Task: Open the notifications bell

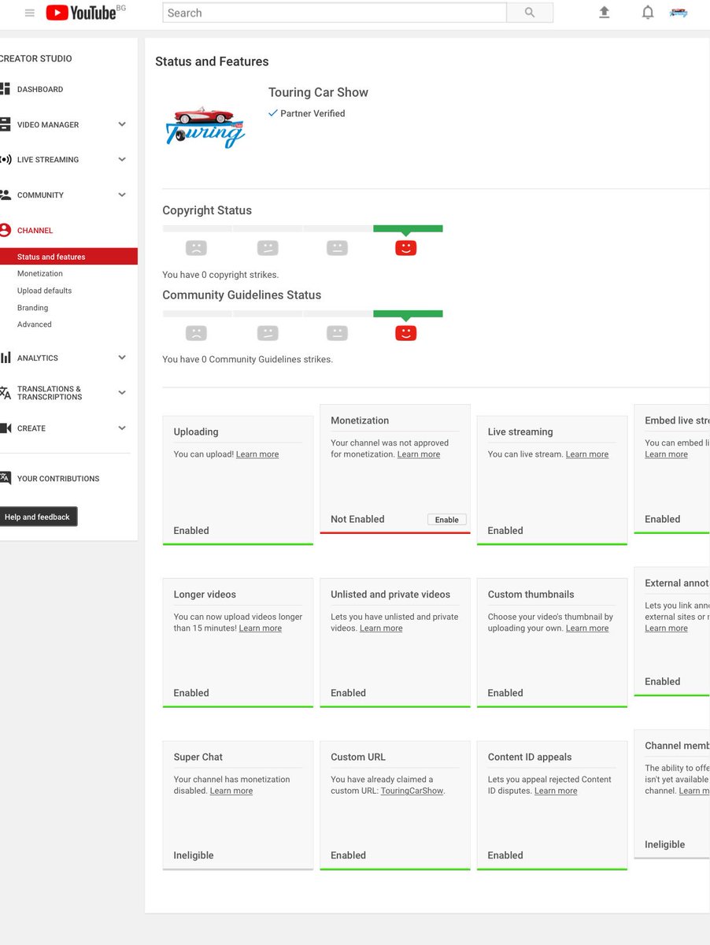Action: [648, 13]
